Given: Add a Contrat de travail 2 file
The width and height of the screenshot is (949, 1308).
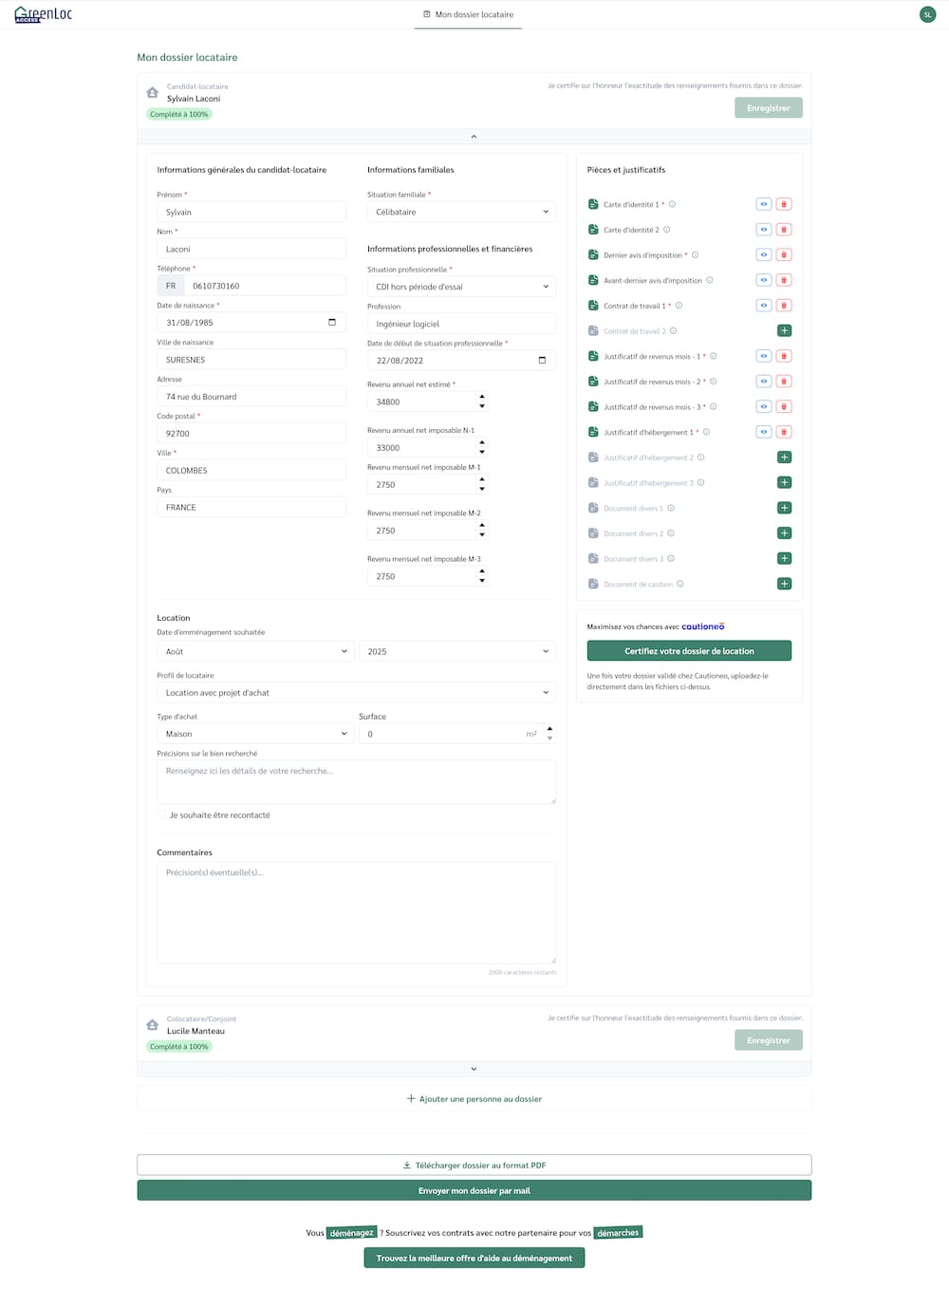Looking at the screenshot, I should click(784, 331).
